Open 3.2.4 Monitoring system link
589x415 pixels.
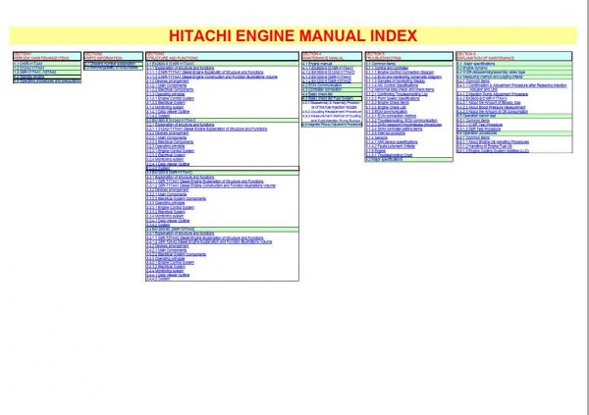165,159
